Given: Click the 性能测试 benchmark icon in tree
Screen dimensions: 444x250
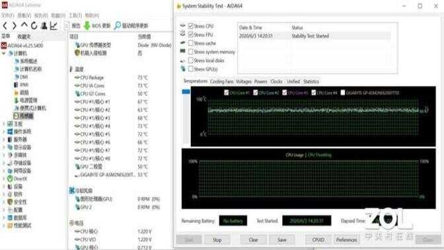Looking at the screenshot, I should [x=10, y=226].
